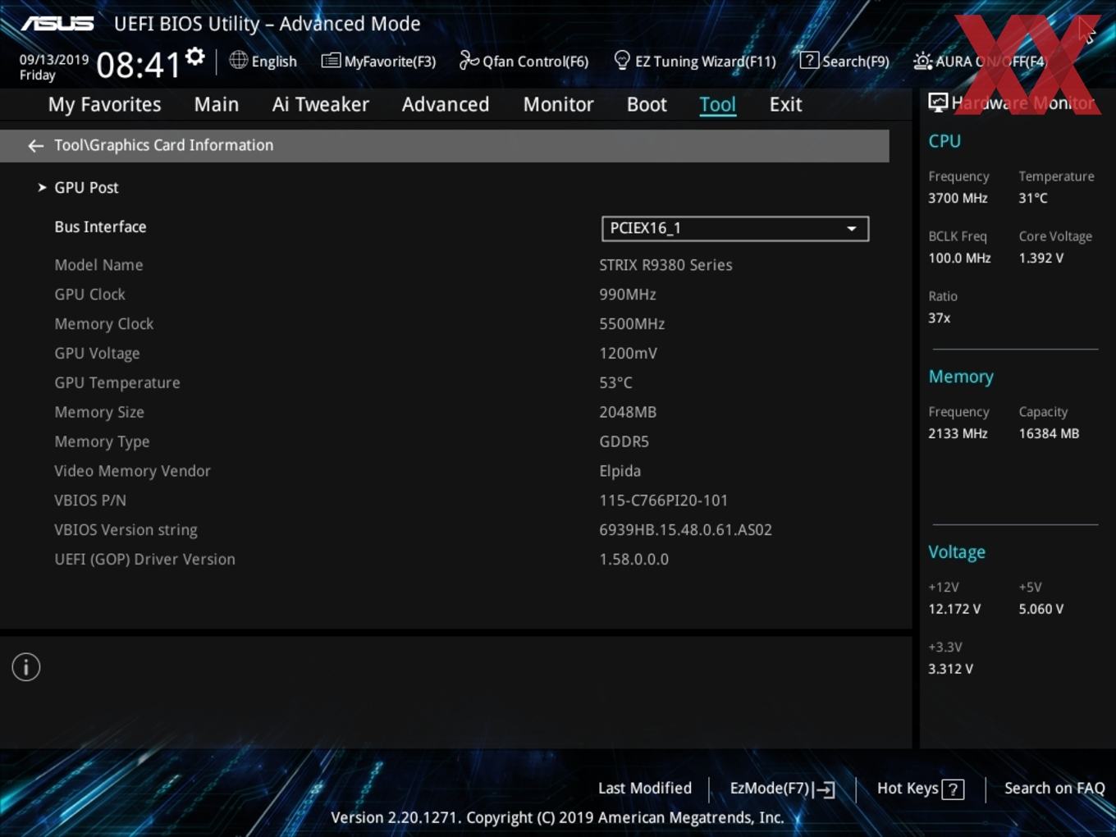Click the Hot Keys question mark box
The image size is (1116, 837).
point(953,789)
